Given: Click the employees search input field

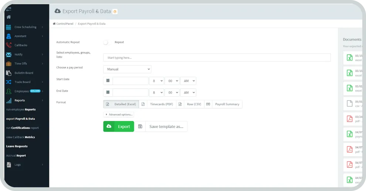Looking at the screenshot, I should pyautogui.click(x=217, y=58).
